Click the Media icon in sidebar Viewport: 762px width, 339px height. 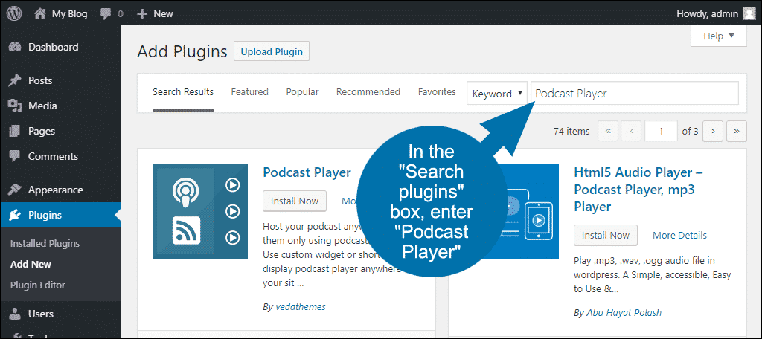click(x=16, y=106)
